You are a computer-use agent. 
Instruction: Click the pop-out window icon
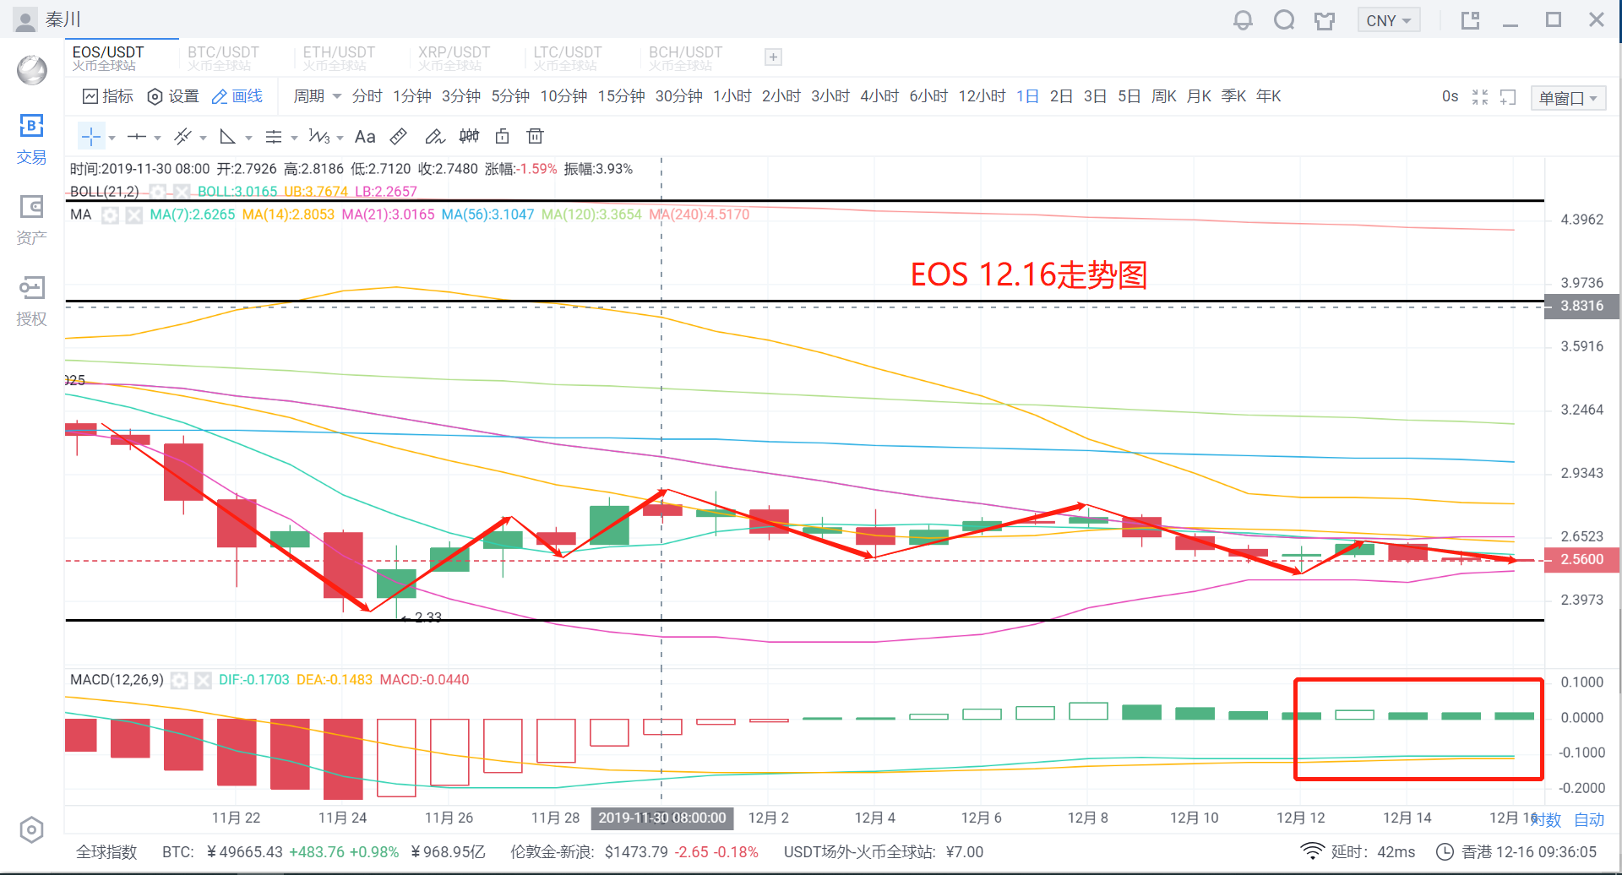click(1471, 20)
